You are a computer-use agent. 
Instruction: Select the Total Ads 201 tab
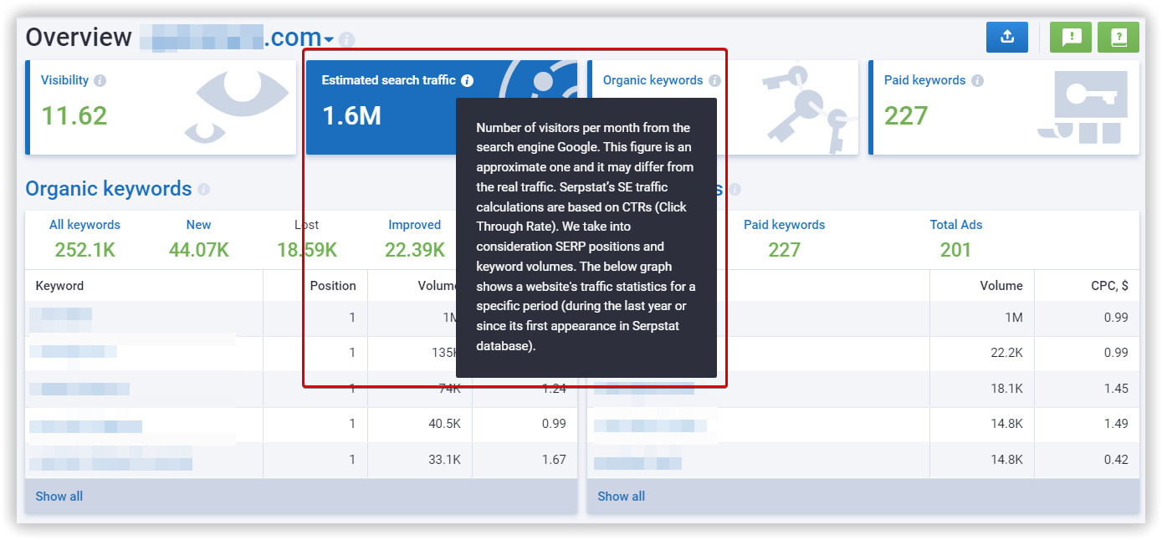pos(956,238)
